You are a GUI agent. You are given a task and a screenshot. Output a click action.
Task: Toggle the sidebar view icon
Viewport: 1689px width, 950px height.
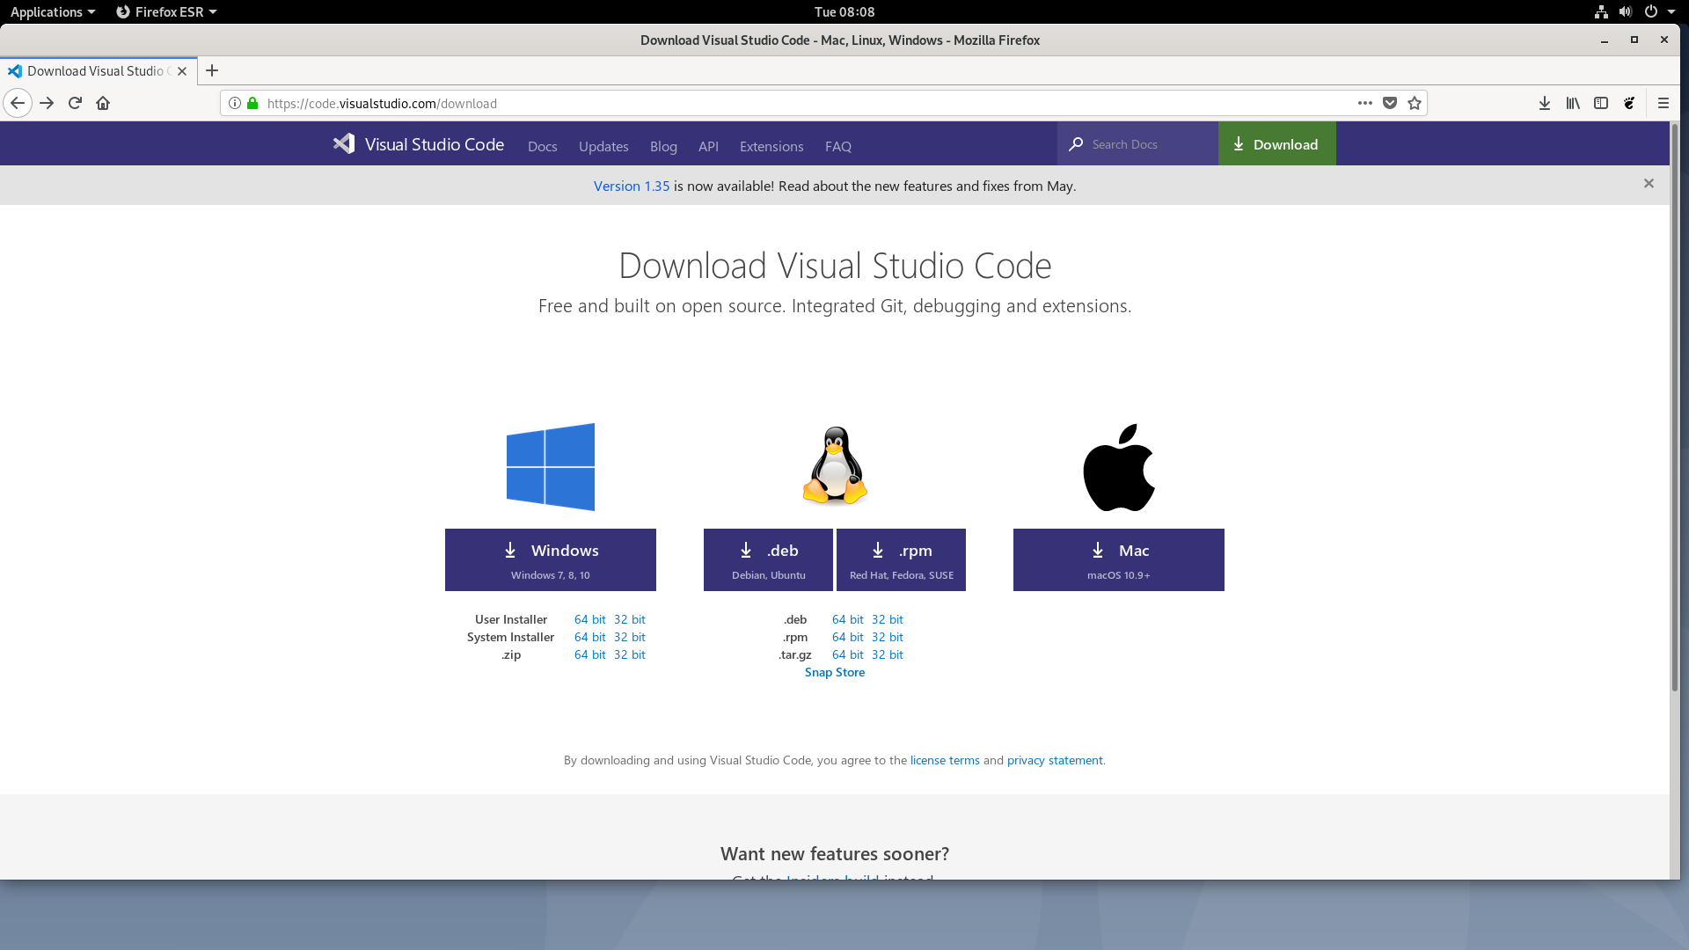[1601, 103]
